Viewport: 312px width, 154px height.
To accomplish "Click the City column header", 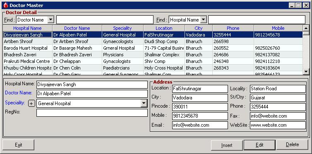I will tap(199, 28).
